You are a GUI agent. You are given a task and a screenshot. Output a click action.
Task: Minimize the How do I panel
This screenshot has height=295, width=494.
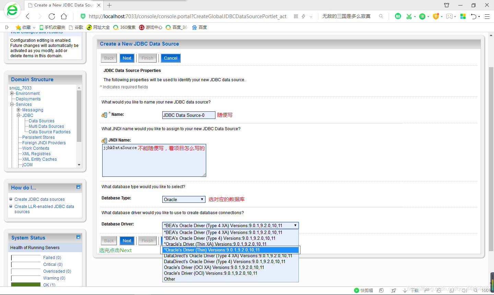[x=78, y=187]
